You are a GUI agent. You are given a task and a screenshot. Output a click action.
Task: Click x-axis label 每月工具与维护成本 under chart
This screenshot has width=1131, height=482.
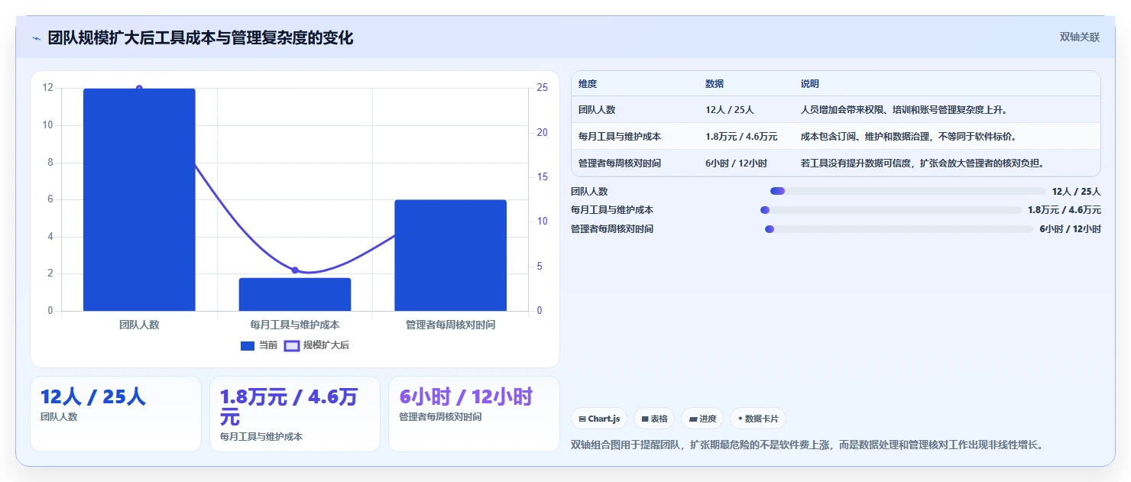point(295,325)
